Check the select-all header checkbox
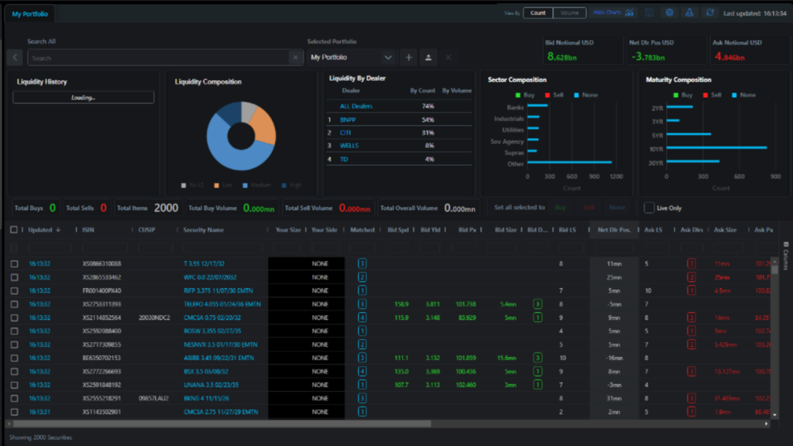 [14, 229]
